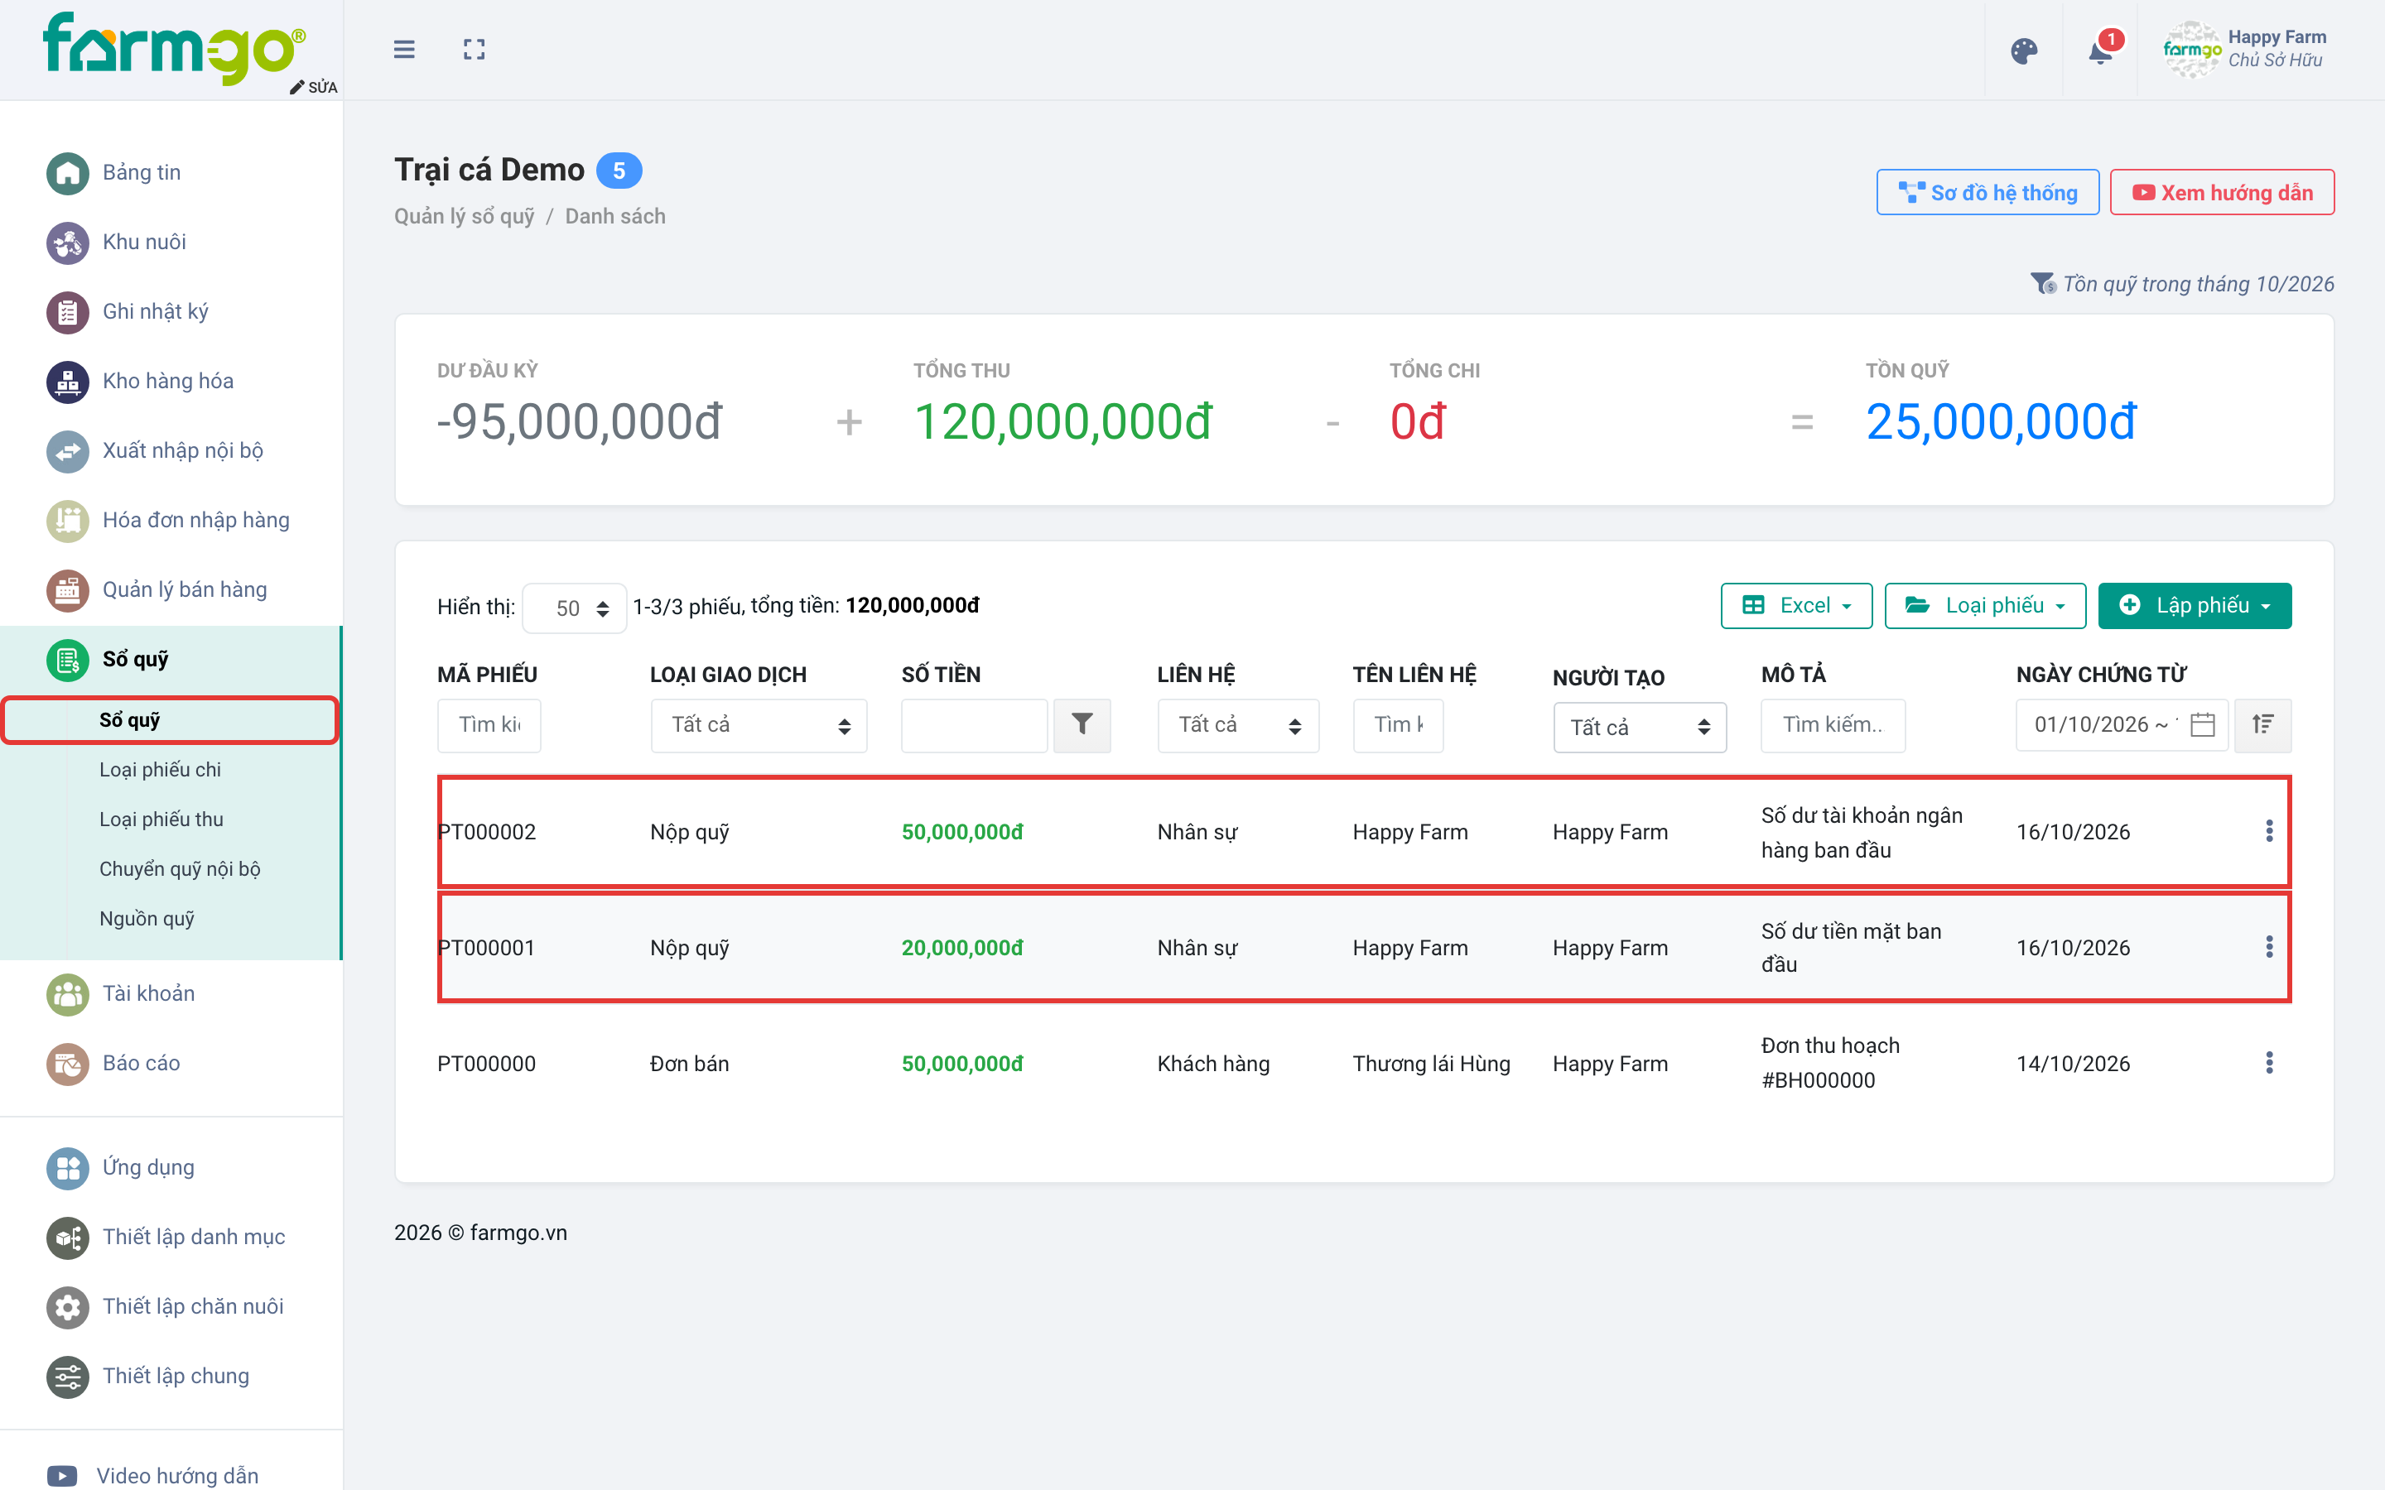Click the Ghi nhật ký clipboard icon
Screen dimensions: 2385x1490
68,312
